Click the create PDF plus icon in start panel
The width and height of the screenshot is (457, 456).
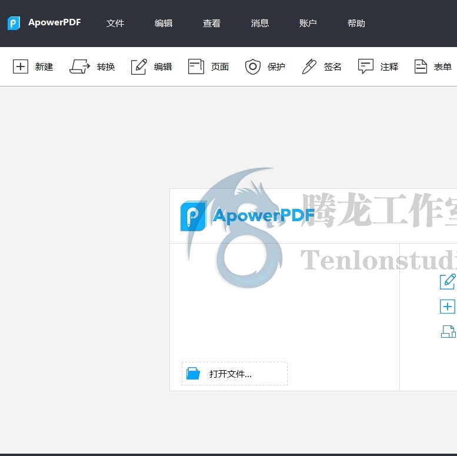[x=448, y=307]
